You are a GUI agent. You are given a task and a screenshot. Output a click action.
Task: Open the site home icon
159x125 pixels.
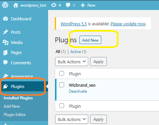(16, 5)
